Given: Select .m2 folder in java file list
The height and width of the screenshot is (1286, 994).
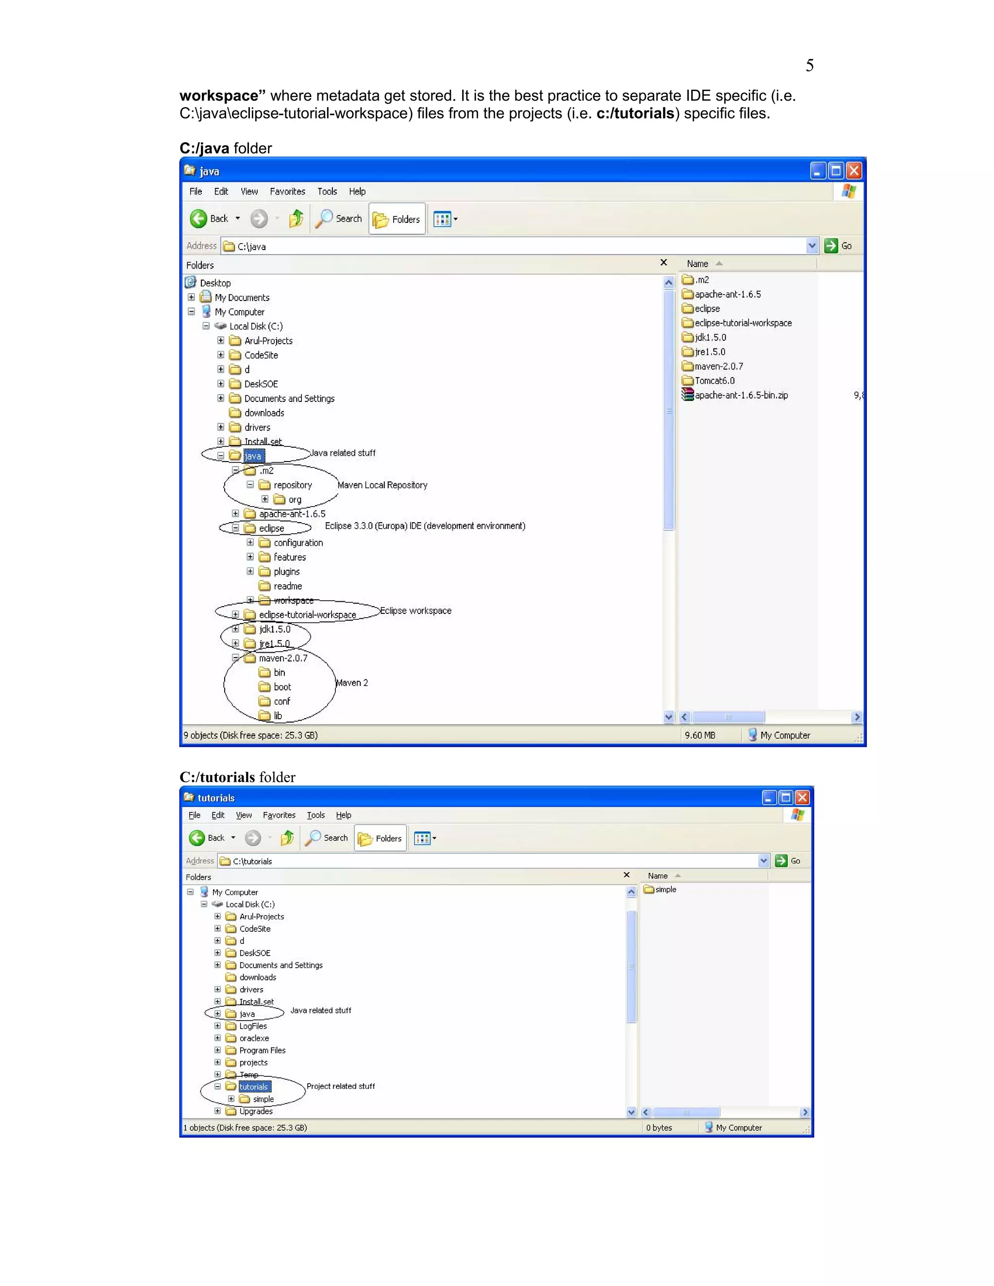Looking at the screenshot, I should click(x=696, y=280).
